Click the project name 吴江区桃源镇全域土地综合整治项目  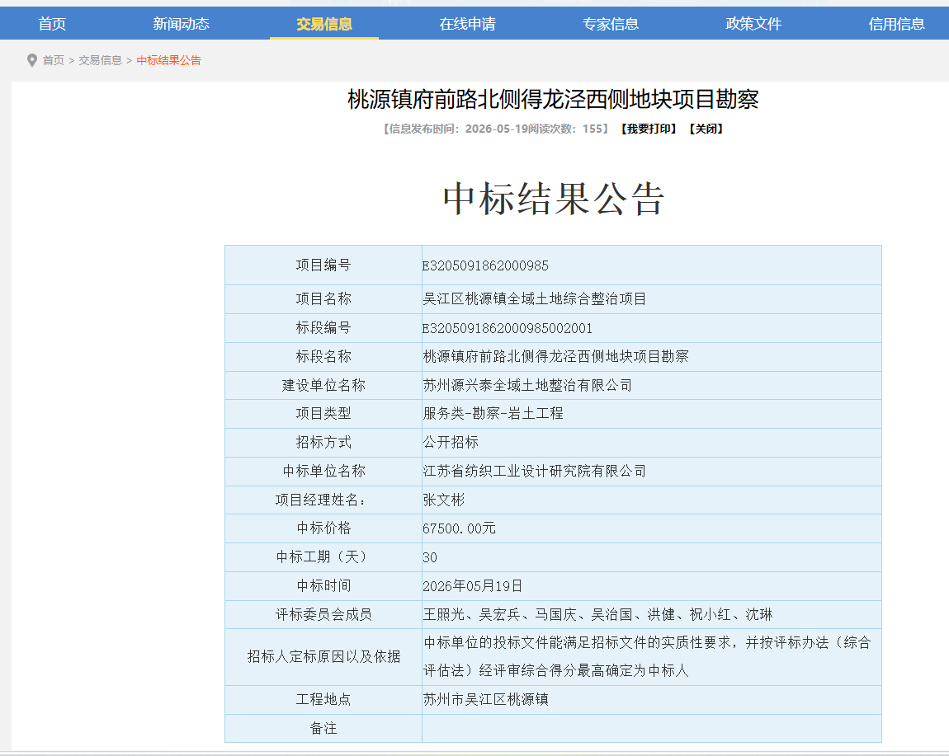pos(535,298)
